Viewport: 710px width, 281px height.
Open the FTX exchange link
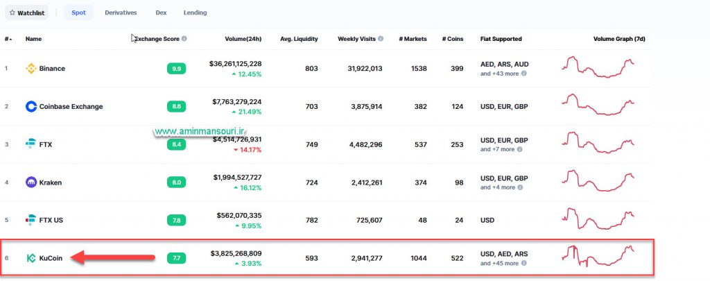tap(46, 144)
